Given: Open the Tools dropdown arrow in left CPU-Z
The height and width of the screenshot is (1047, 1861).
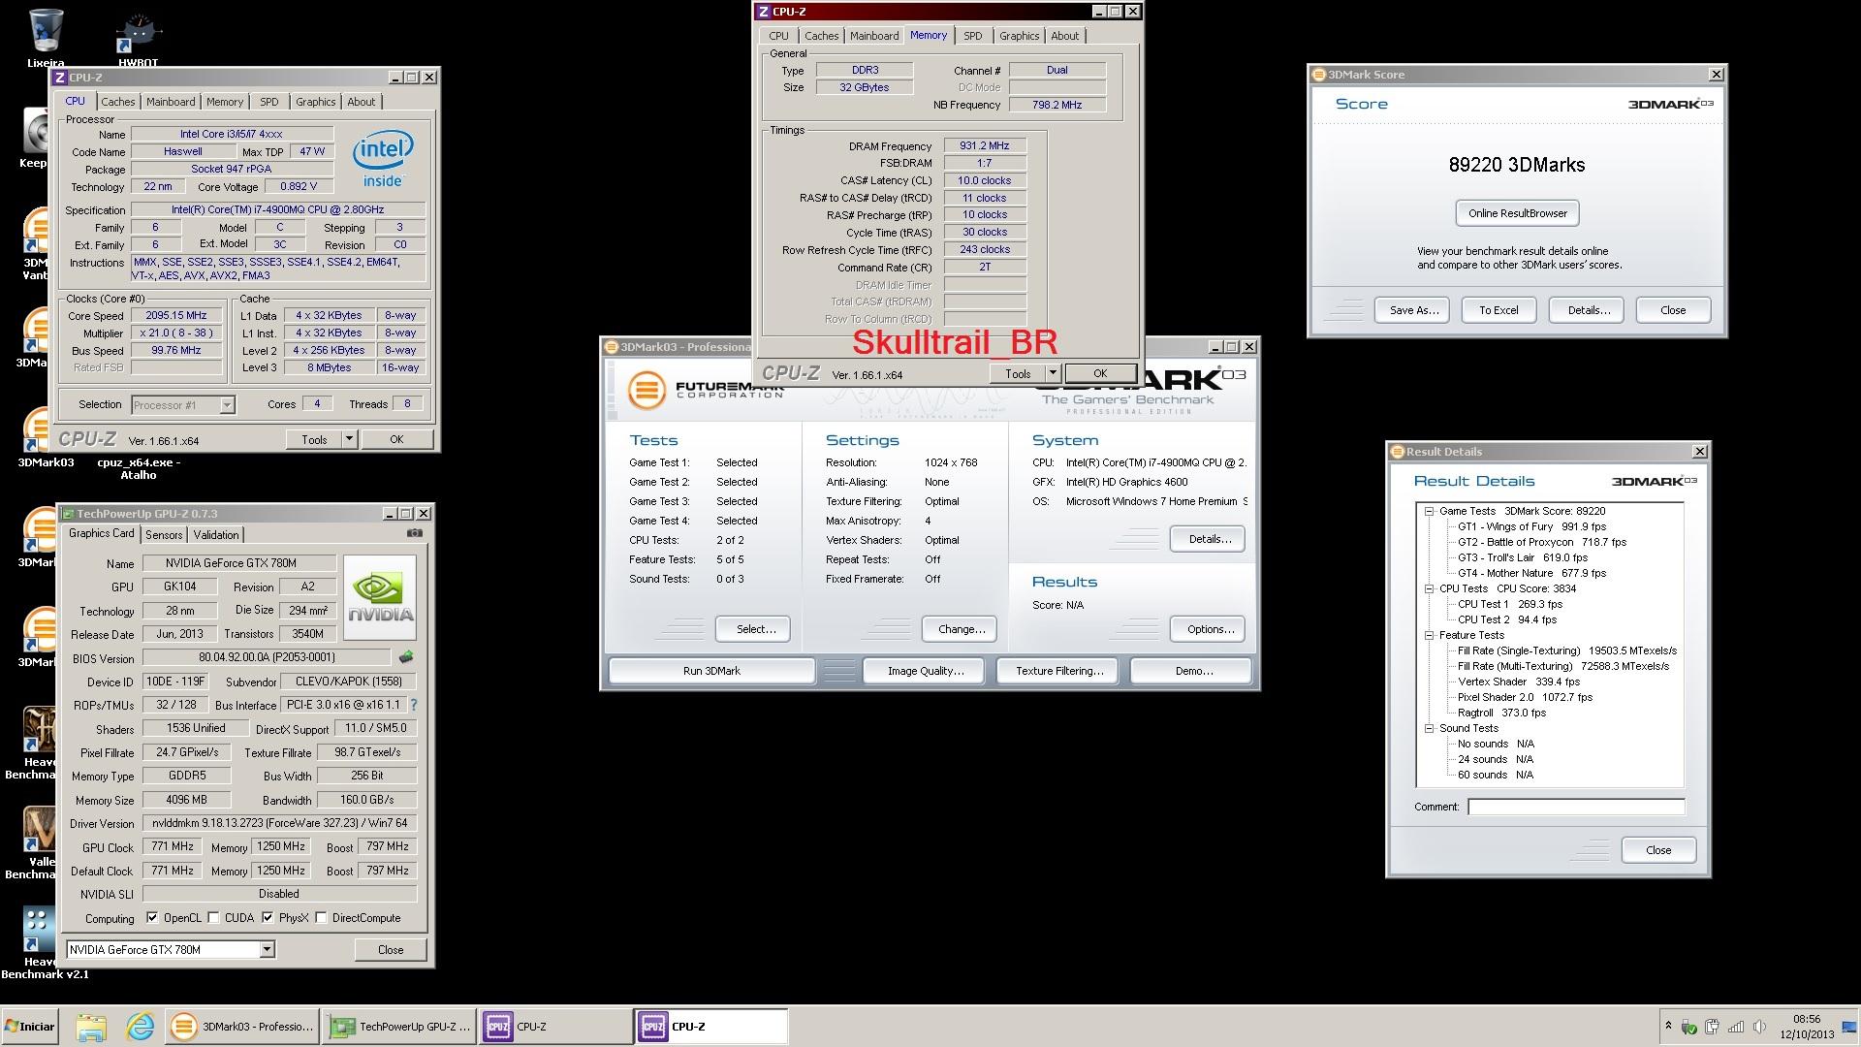Looking at the screenshot, I should pos(349,439).
